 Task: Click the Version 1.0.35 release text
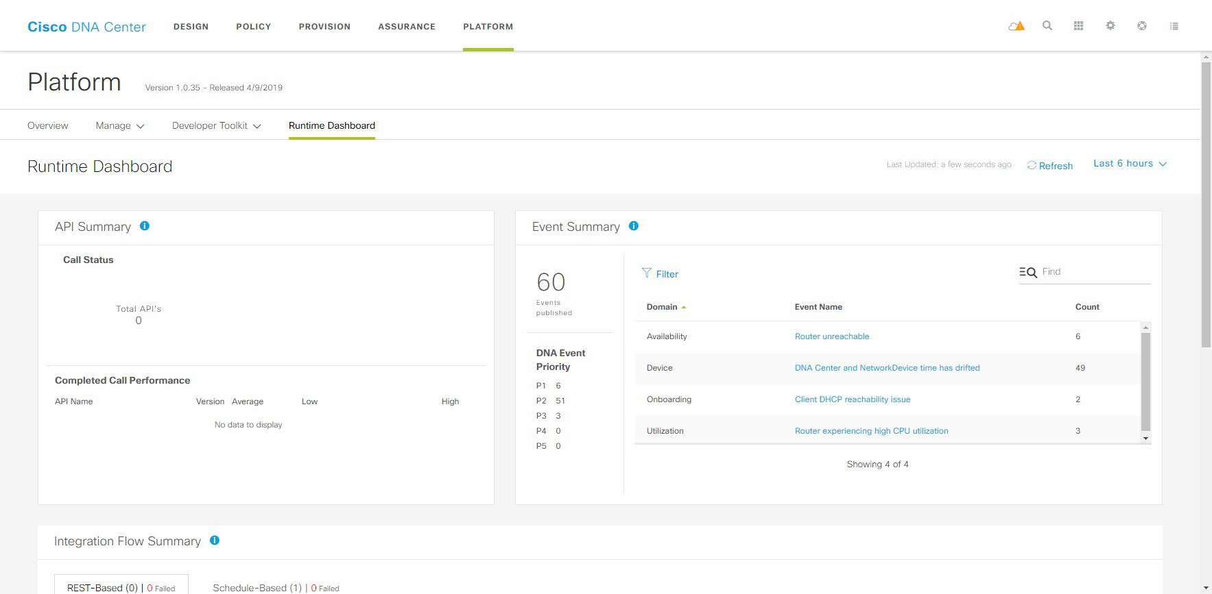(214, 88)
